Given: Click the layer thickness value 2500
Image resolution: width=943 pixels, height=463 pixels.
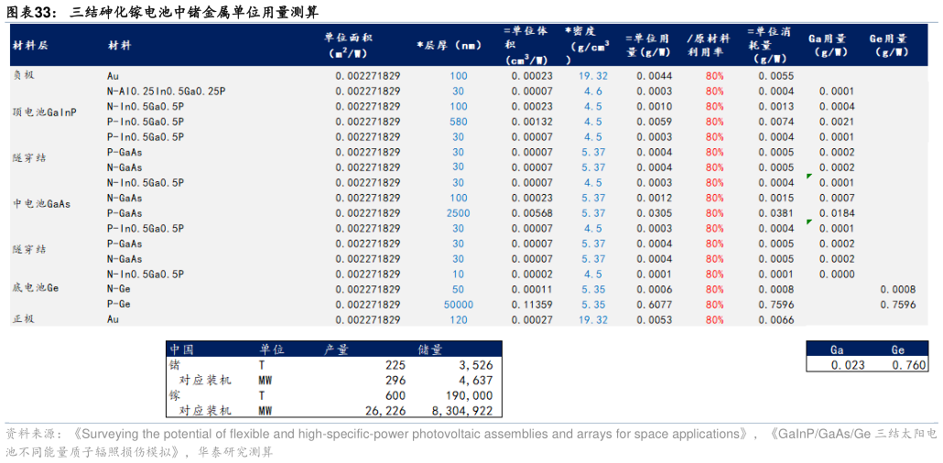Looking at the screenshot, I should pos(458,213).
